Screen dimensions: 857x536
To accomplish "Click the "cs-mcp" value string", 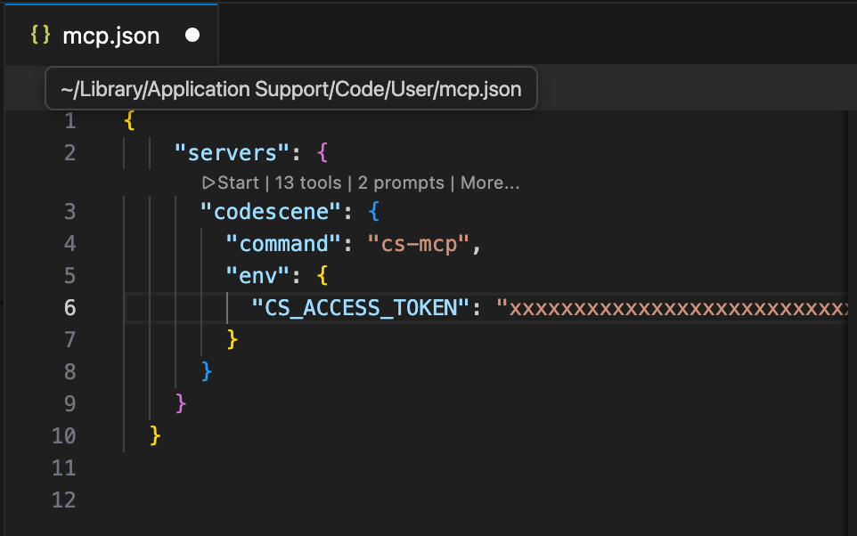I will (x=419, y=244).
